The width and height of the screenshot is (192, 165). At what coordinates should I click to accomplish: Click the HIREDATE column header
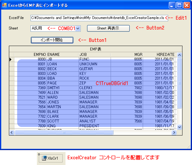160,55
